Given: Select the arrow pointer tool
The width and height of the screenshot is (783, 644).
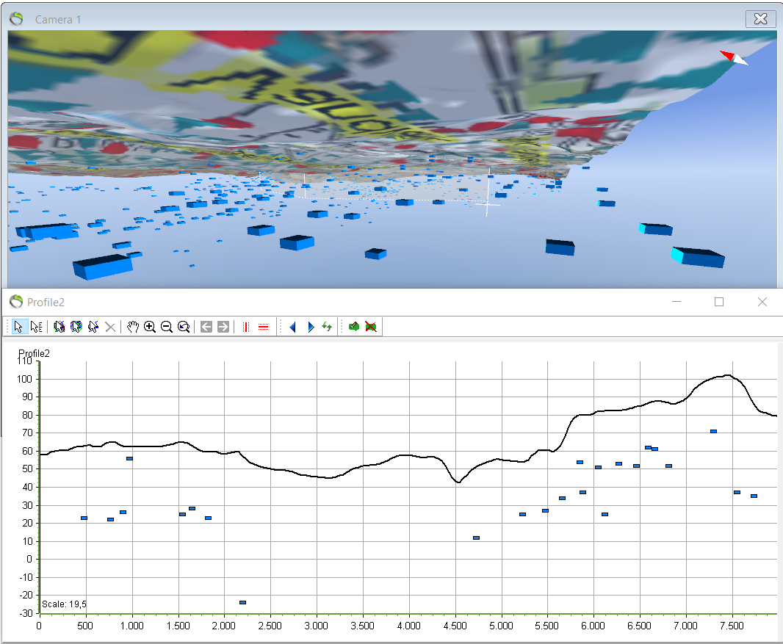Looking at the screenshot, I should 19,327.
